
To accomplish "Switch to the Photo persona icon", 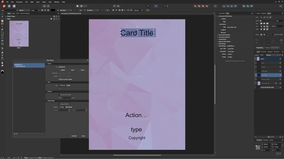I will coord(14,6).
